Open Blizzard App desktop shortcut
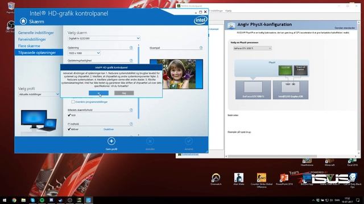Viewport: 364px width, 204px height. [307, 179]
